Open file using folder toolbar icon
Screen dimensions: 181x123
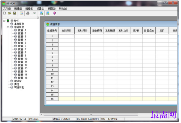pyautogui.click(x=10, y=13)
